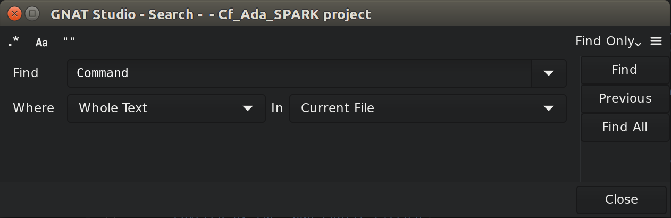Click the gray window button beside close
The height and width of the screenshot is (218, 671).
32,14
